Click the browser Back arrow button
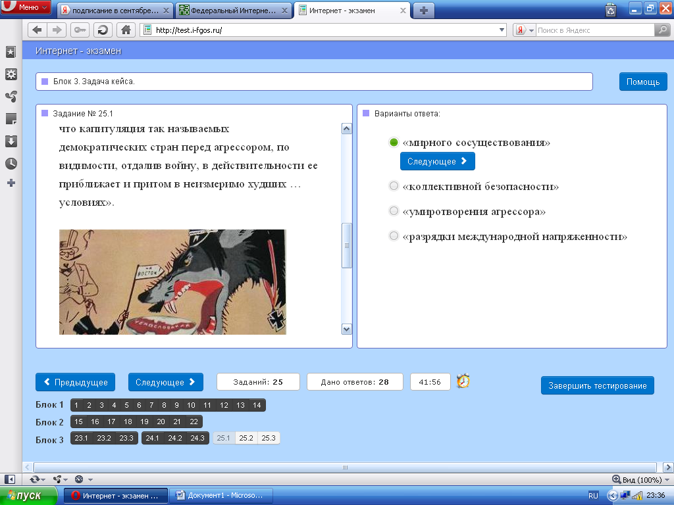Screen dimensions: 674x505 (38, 30)
